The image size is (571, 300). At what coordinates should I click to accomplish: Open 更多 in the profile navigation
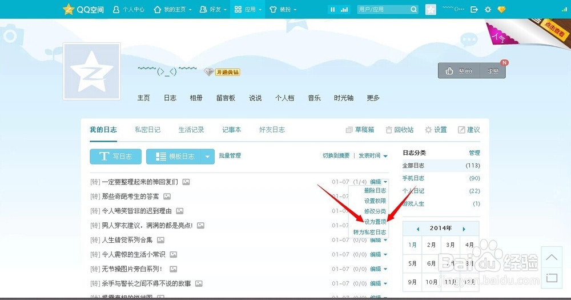pyautogui.click(x=373, y=98)
